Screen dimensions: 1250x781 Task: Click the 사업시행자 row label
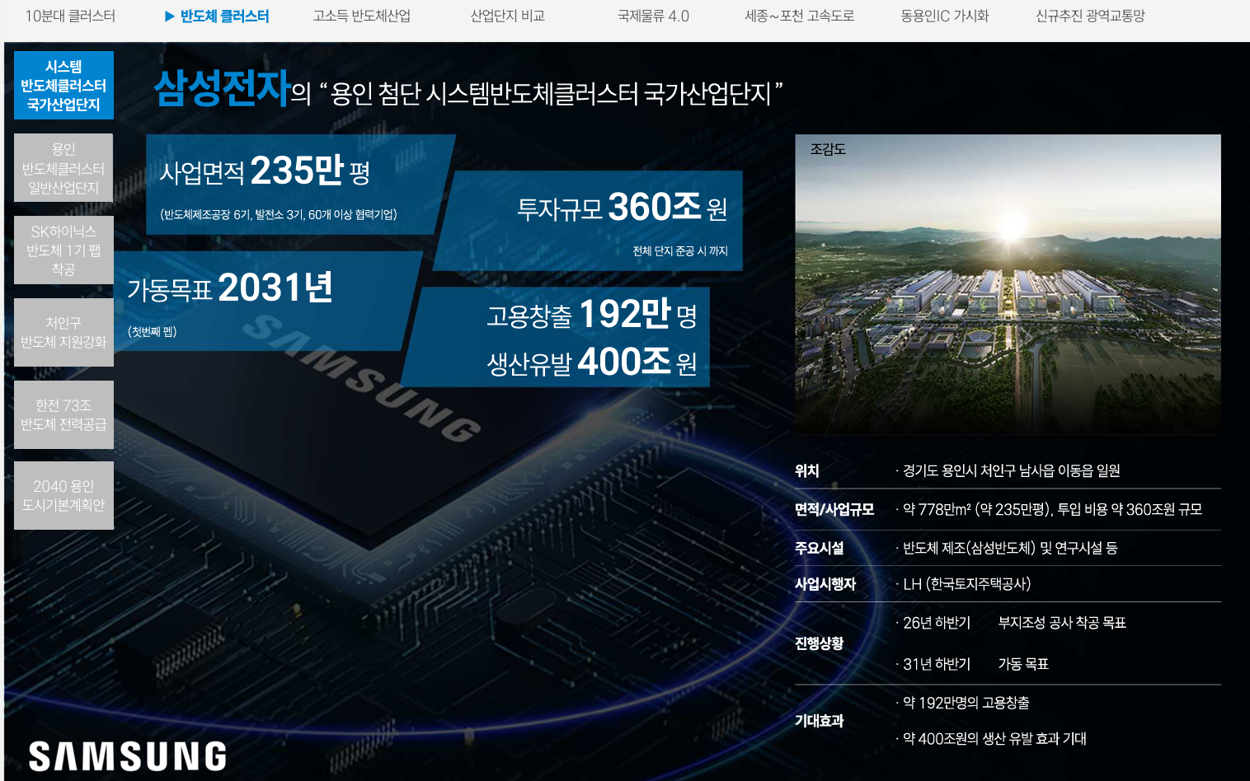(825, 584)
